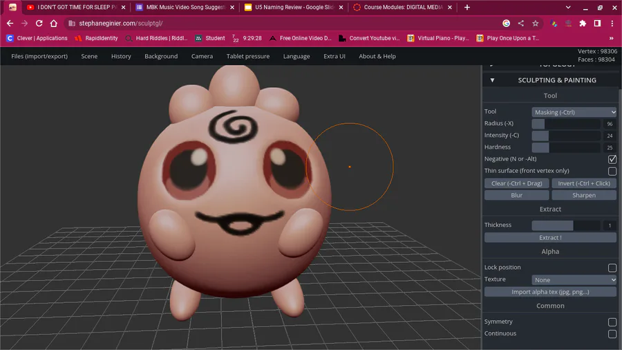Switch to U5 Naming Review Slides tab
Viewport: 622px width, 350px height.
point(294,7)
